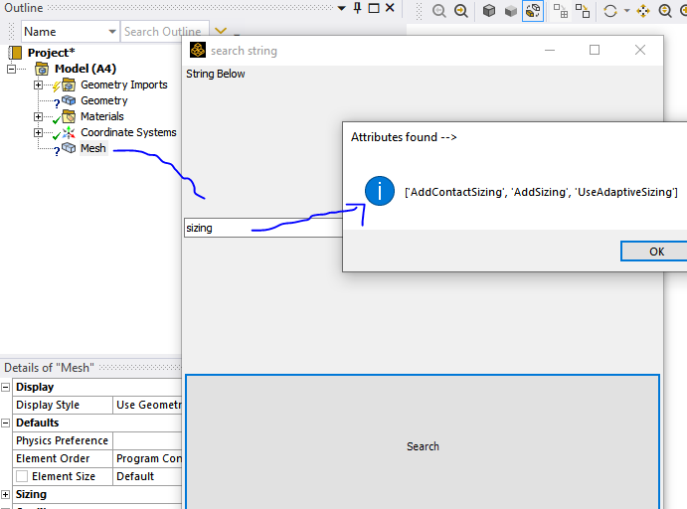The height and width of the screenshot is (509, 687).
Task: Click the found attributes list text
Action: pyautogui.click(x=541, y=192)
